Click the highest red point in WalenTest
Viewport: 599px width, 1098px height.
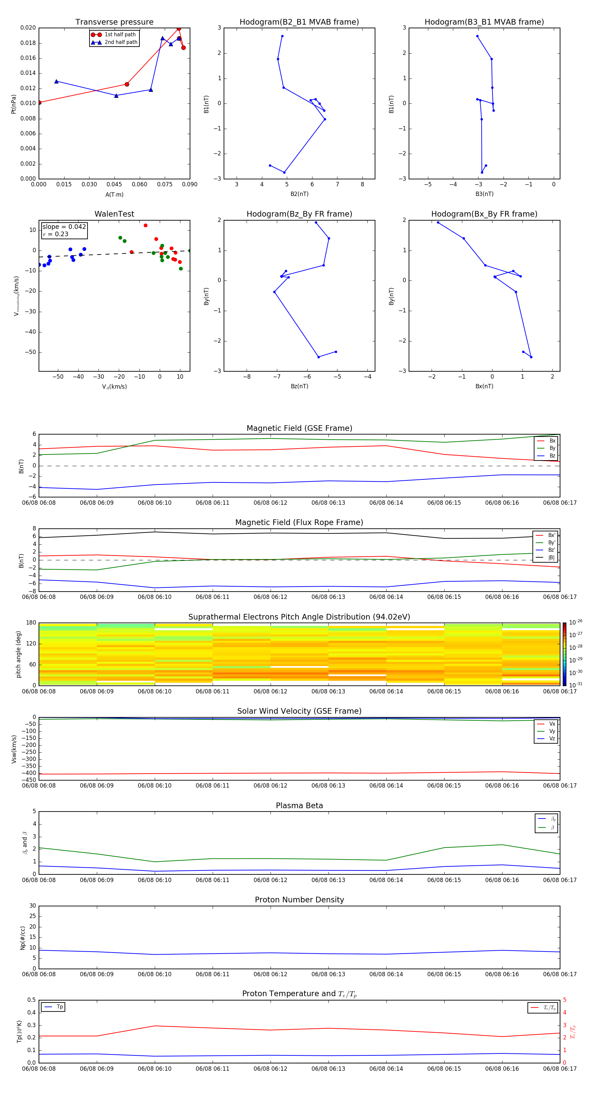(x=145, y=226)
